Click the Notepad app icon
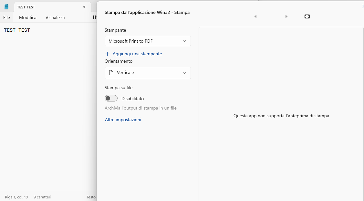Viewport: 364px width, 201px height. (6, 7)
